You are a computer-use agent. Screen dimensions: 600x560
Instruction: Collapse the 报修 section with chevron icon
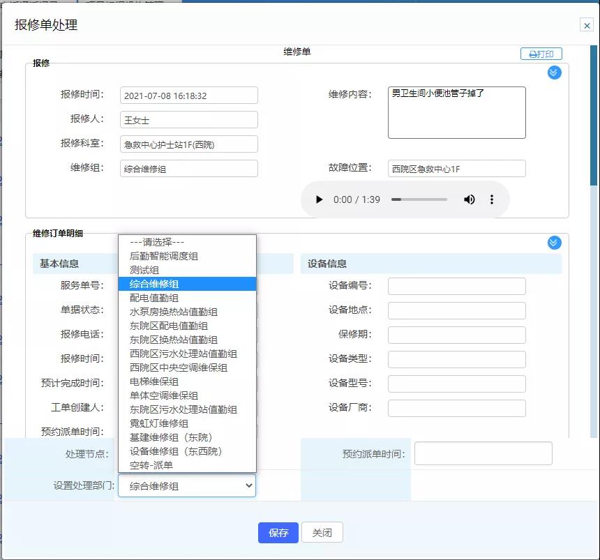click(554, 73)
